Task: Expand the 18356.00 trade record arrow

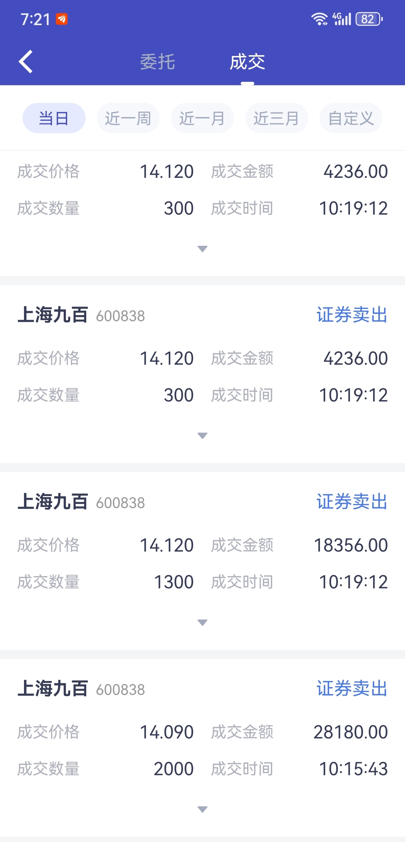Action: (x=202, y=622)
